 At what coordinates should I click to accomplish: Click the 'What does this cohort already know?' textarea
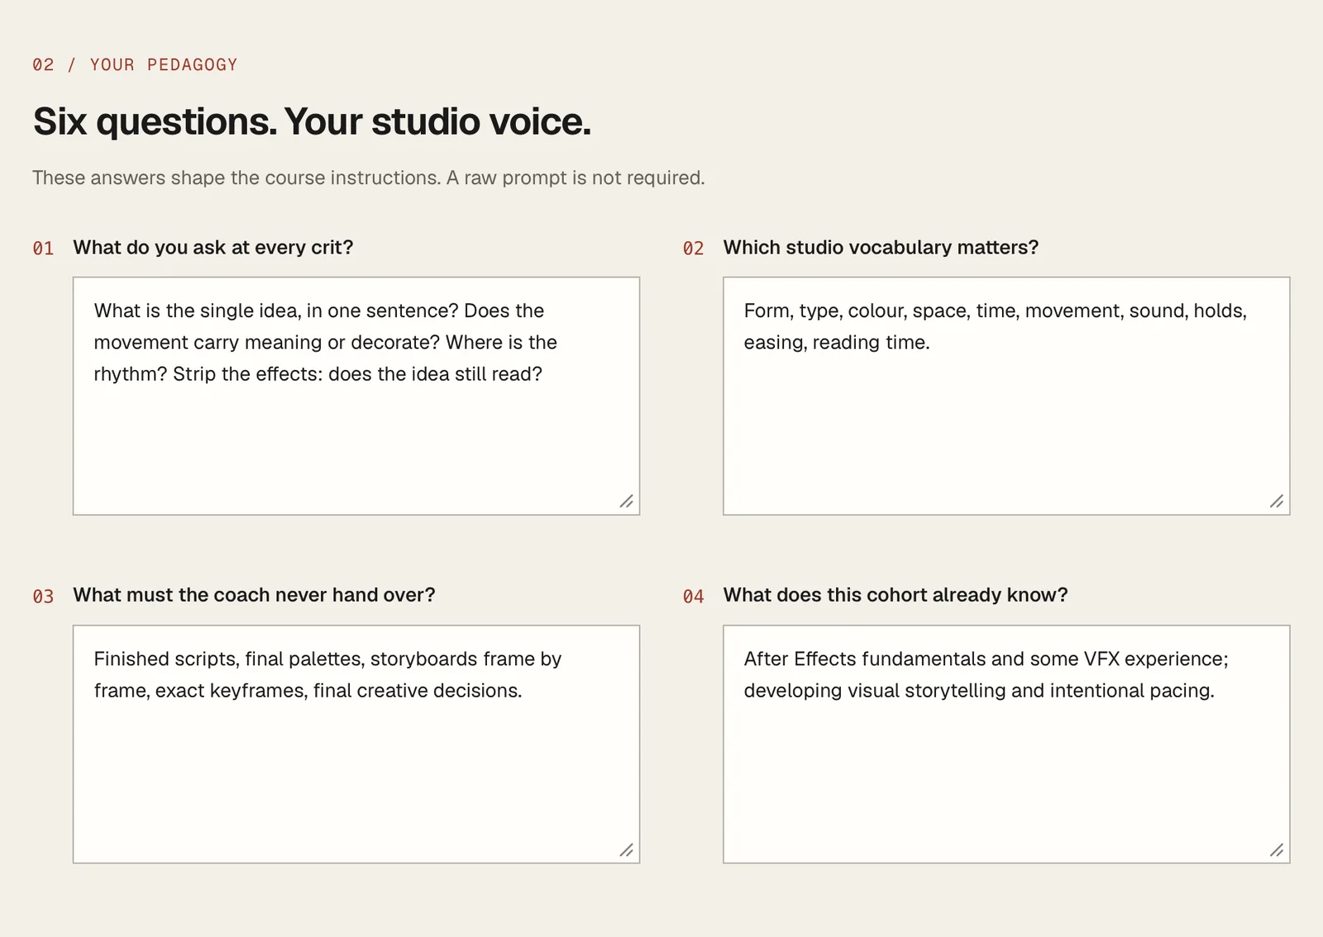pyautogui.click(x=1006, y=744)
